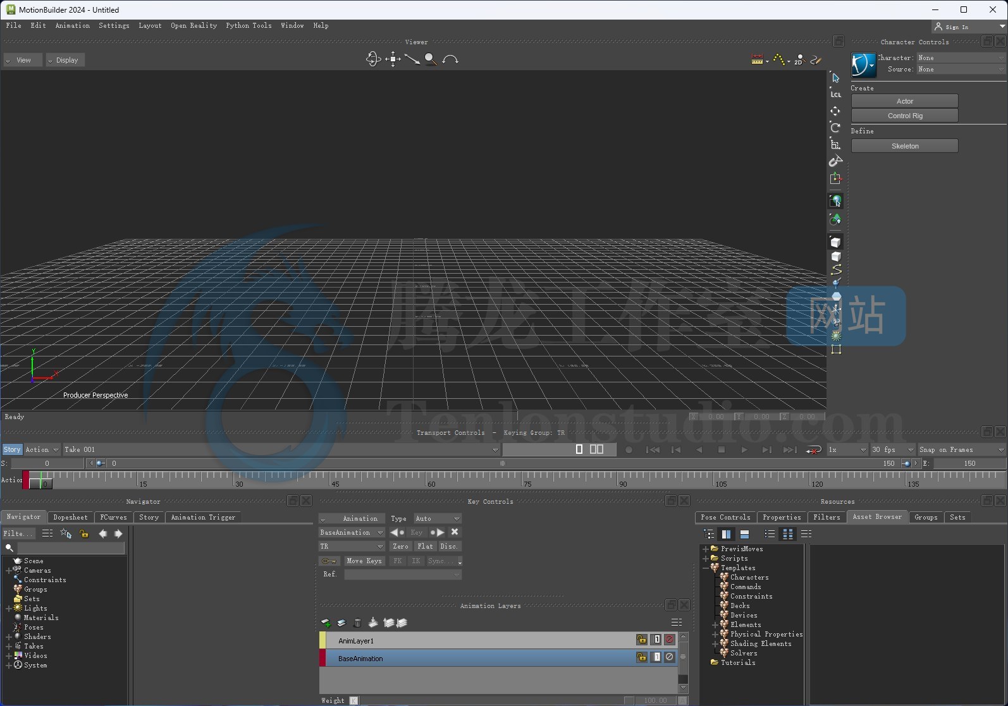Viewport: 1008px width, 706px height.
Task: Open the Source dropdown
Action: 961,69
